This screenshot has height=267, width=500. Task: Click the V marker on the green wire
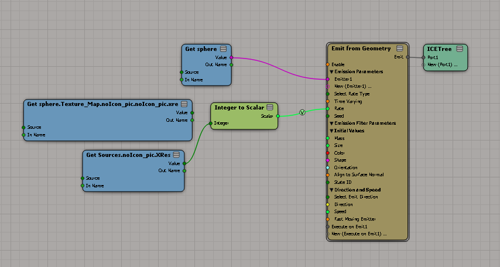pyautogui.click(x=302, y=112)
